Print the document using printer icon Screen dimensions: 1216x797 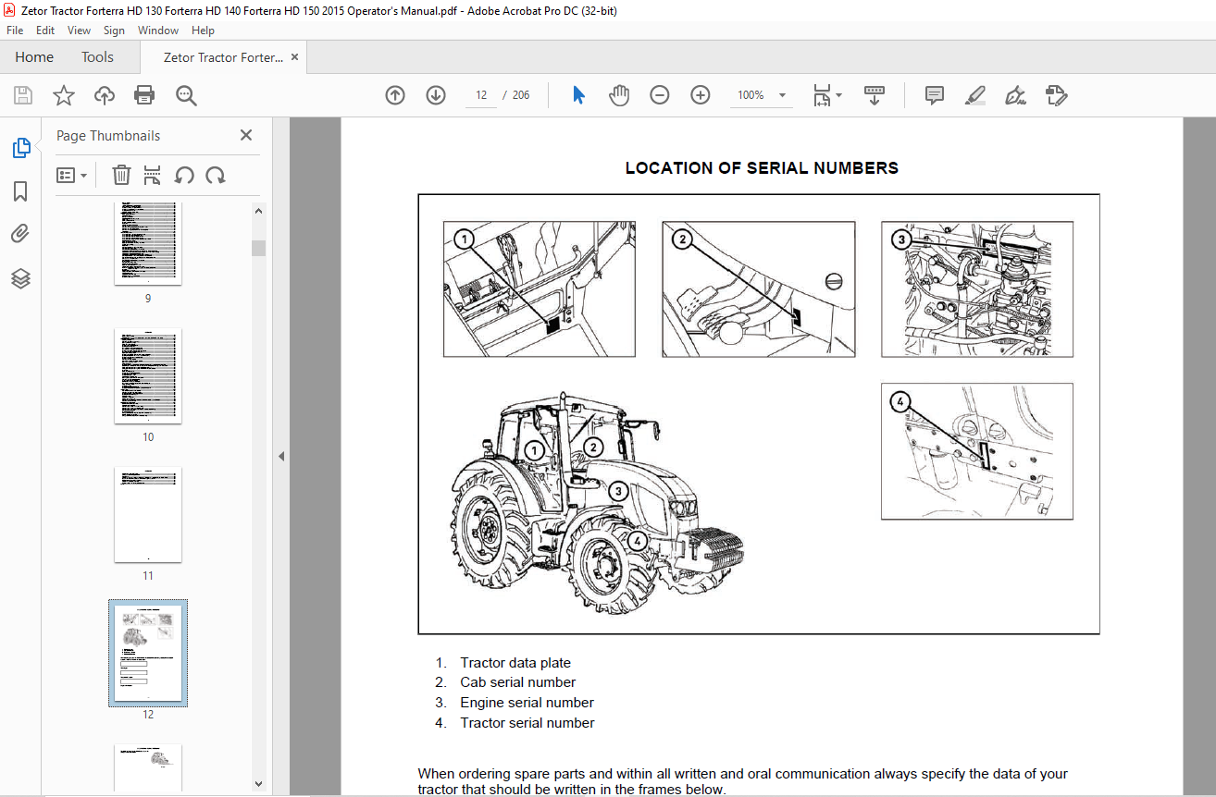[x=144, y=95]
